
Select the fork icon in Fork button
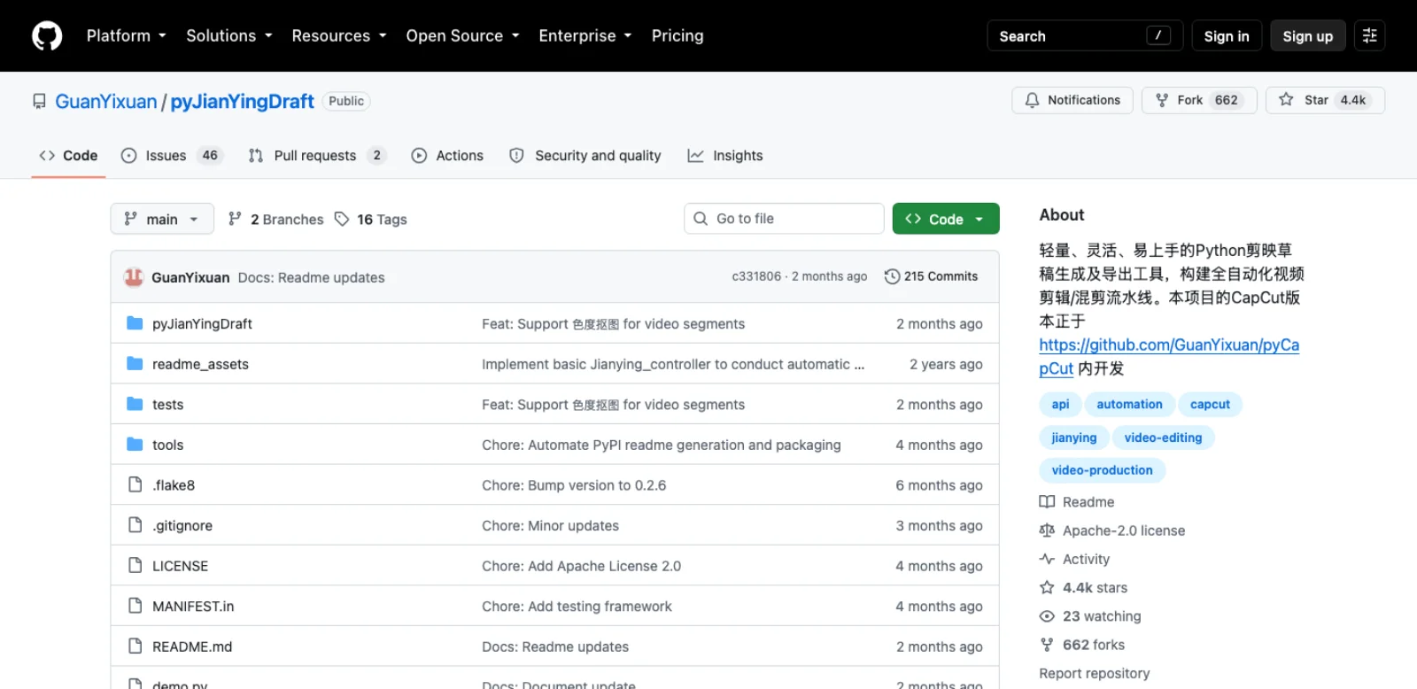pyautogui.click(x=1162, y=101)
